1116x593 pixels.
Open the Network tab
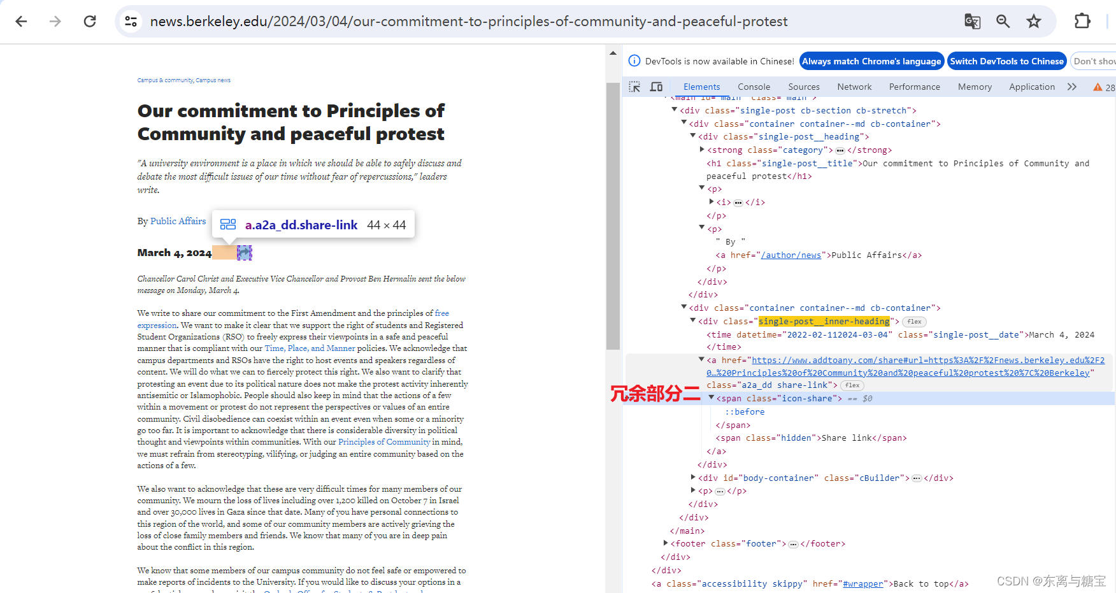[854, 87]
